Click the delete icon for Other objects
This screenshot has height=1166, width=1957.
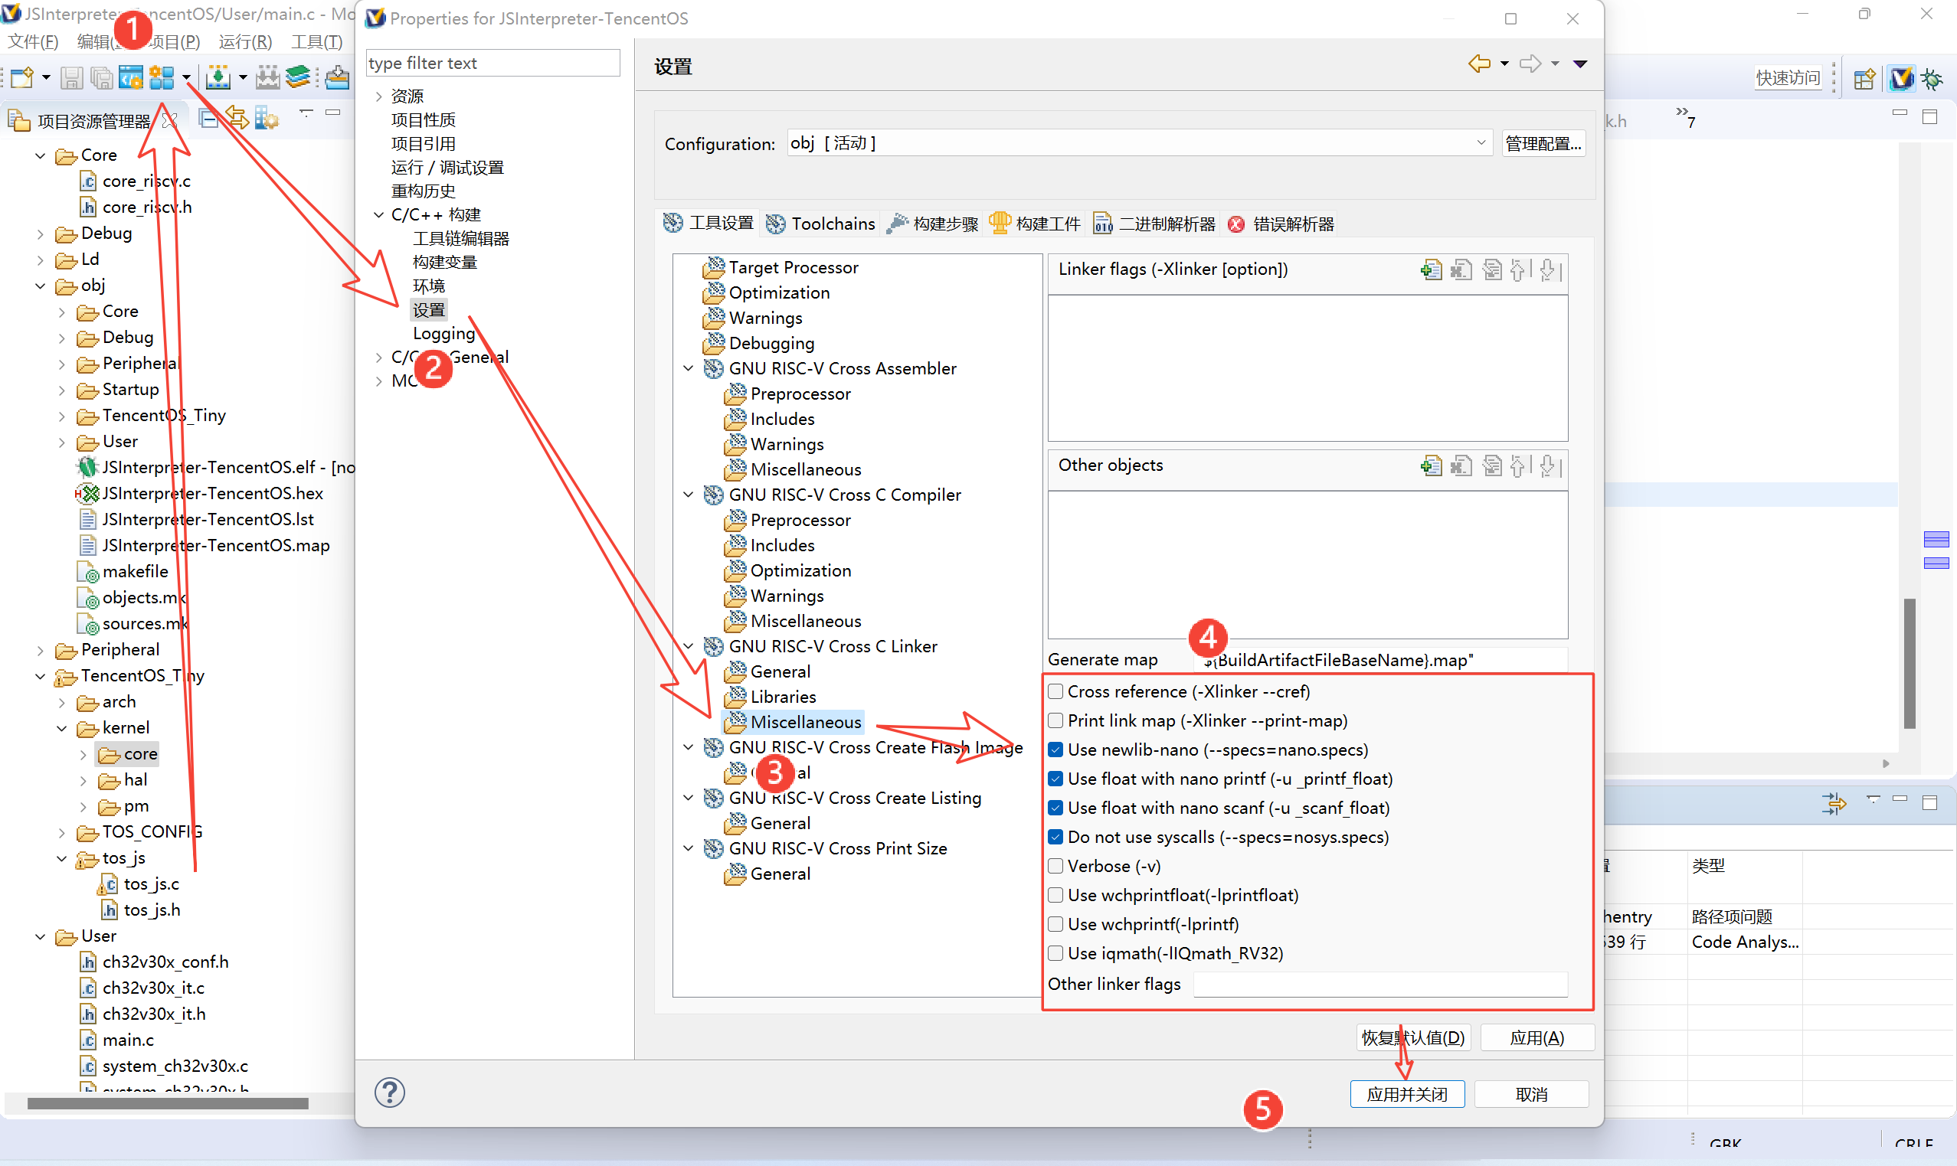pos(1461,466)
